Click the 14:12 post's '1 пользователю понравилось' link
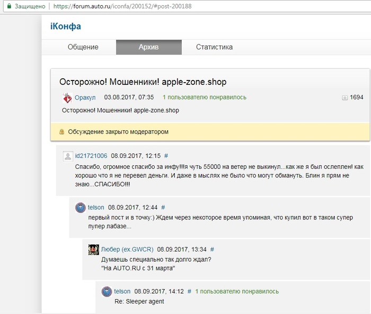This screenshot has width=371, height=314. click(x=237, y=291)
